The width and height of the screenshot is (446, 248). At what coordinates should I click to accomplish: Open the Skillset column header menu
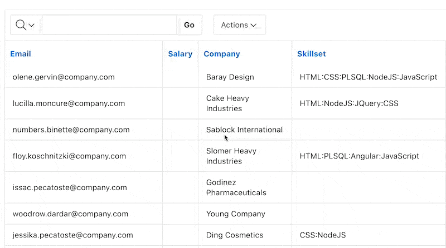[312, 54]
